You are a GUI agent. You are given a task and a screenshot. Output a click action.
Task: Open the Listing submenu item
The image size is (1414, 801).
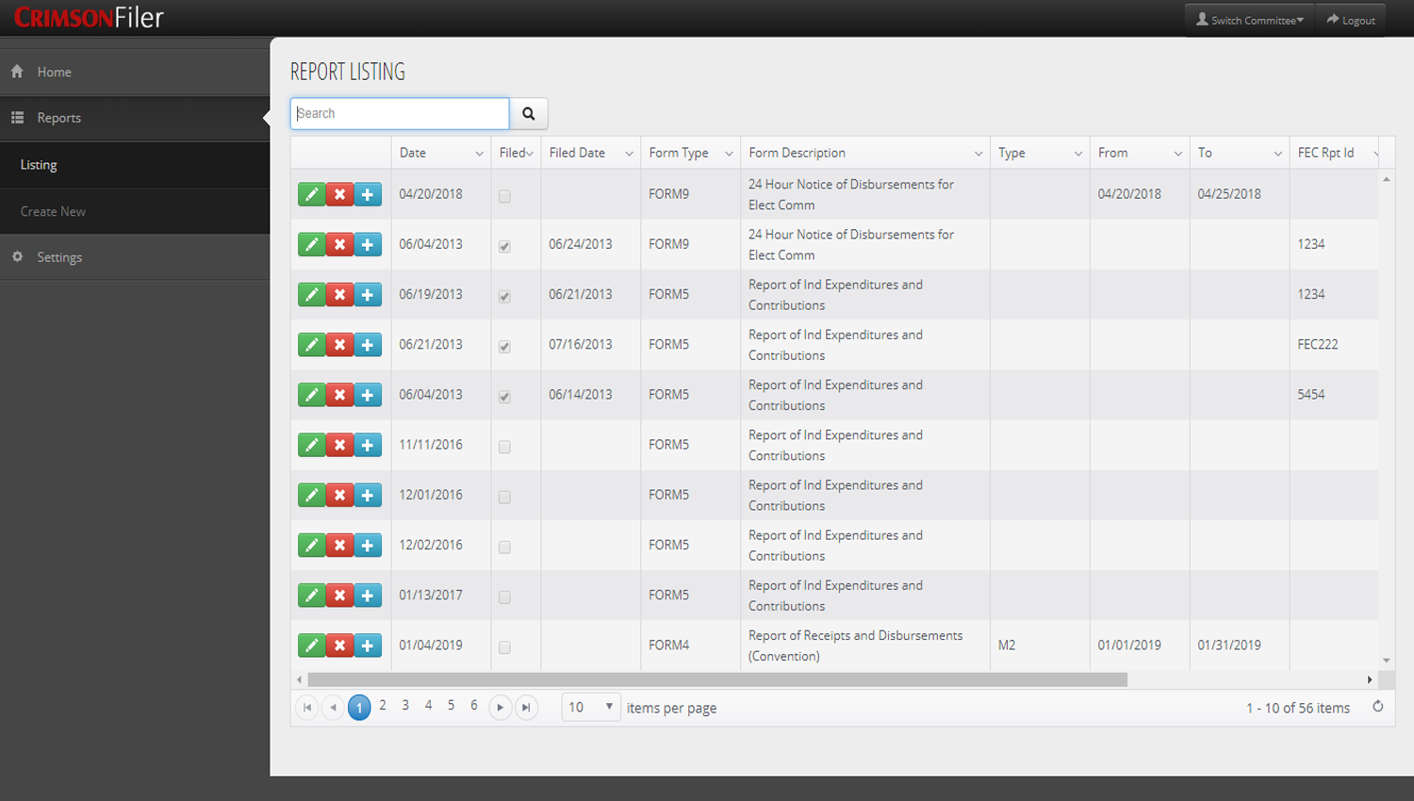tap(135, 165)
